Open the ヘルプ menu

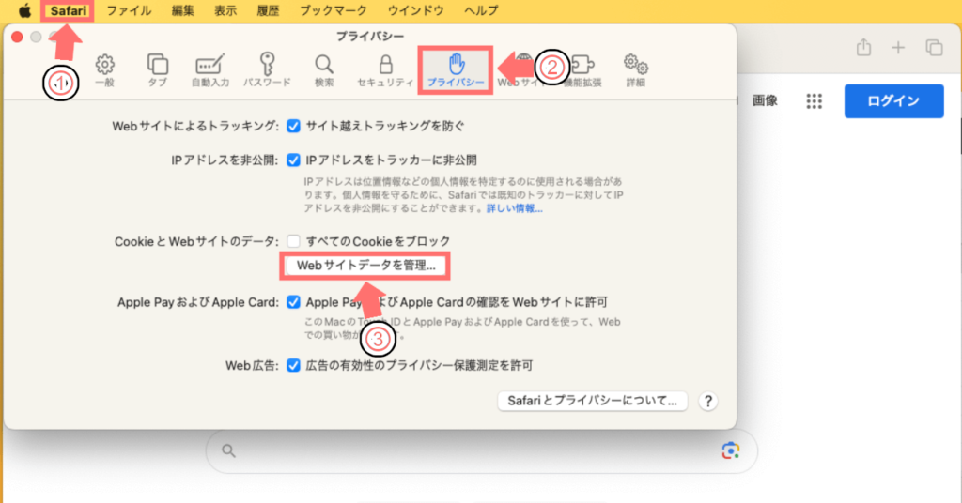click(481, 10)
